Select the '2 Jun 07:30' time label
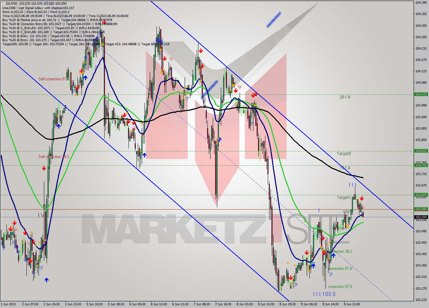Image resolution: width=429 pixels, height=308 pixels. click(x=30, y=304)
